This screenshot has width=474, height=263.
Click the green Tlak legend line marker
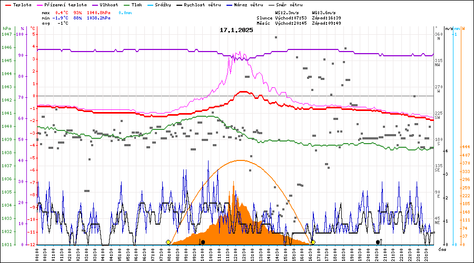point(125,5)
